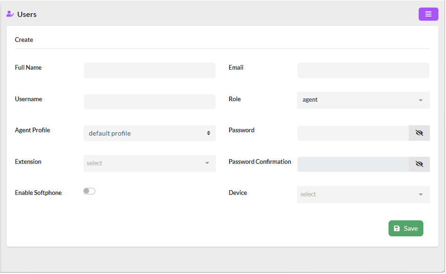The width and height of the screenshot is (446, 274).
Task: Select the Password Confirmation input field
Action: 353,164
